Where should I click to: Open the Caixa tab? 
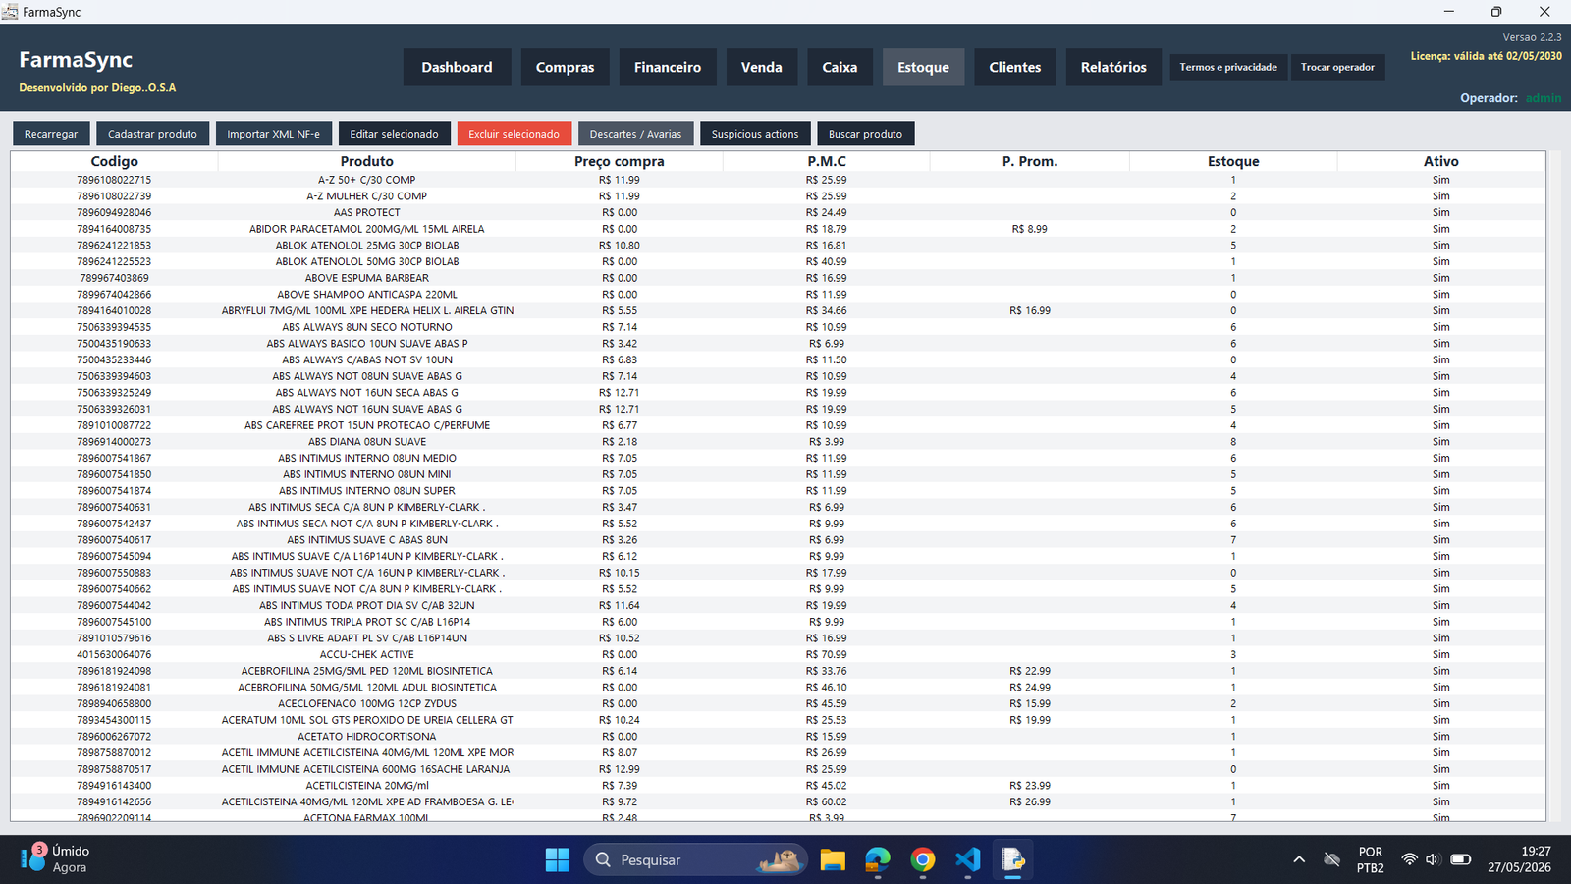[840, 67]
